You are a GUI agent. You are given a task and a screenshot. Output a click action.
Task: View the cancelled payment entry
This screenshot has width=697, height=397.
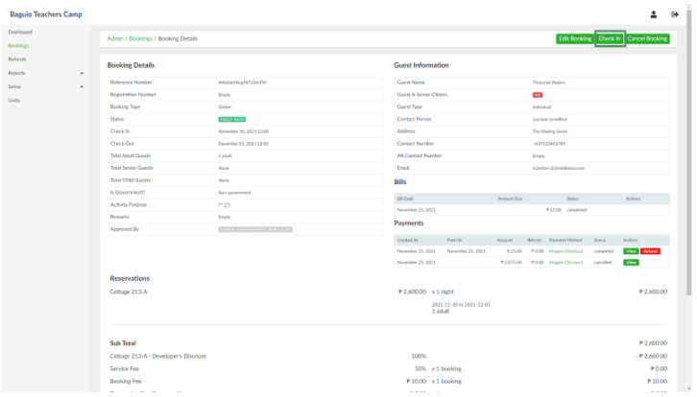click(631, 262)
